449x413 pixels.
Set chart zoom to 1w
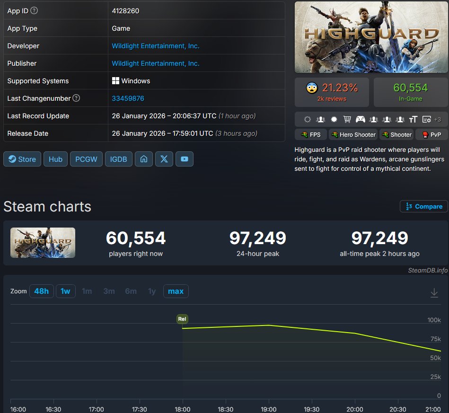(x=66, y=291)
